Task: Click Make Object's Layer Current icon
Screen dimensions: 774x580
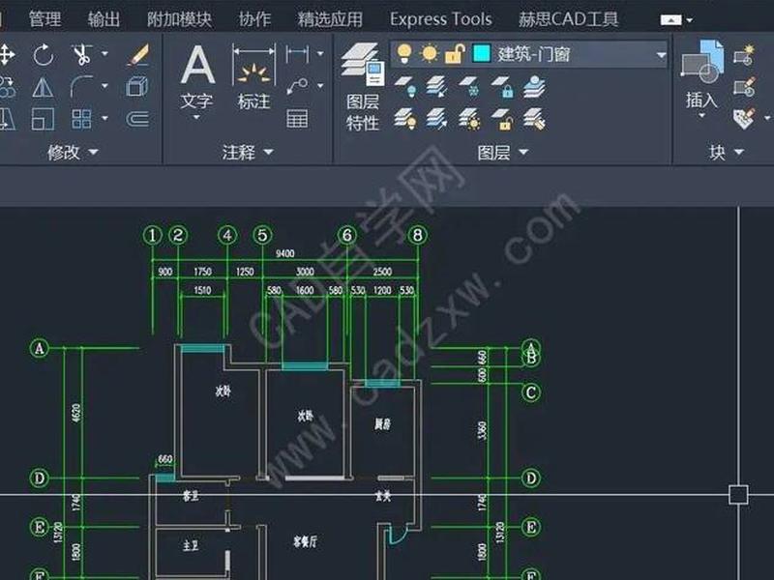Action: [534, 86]
